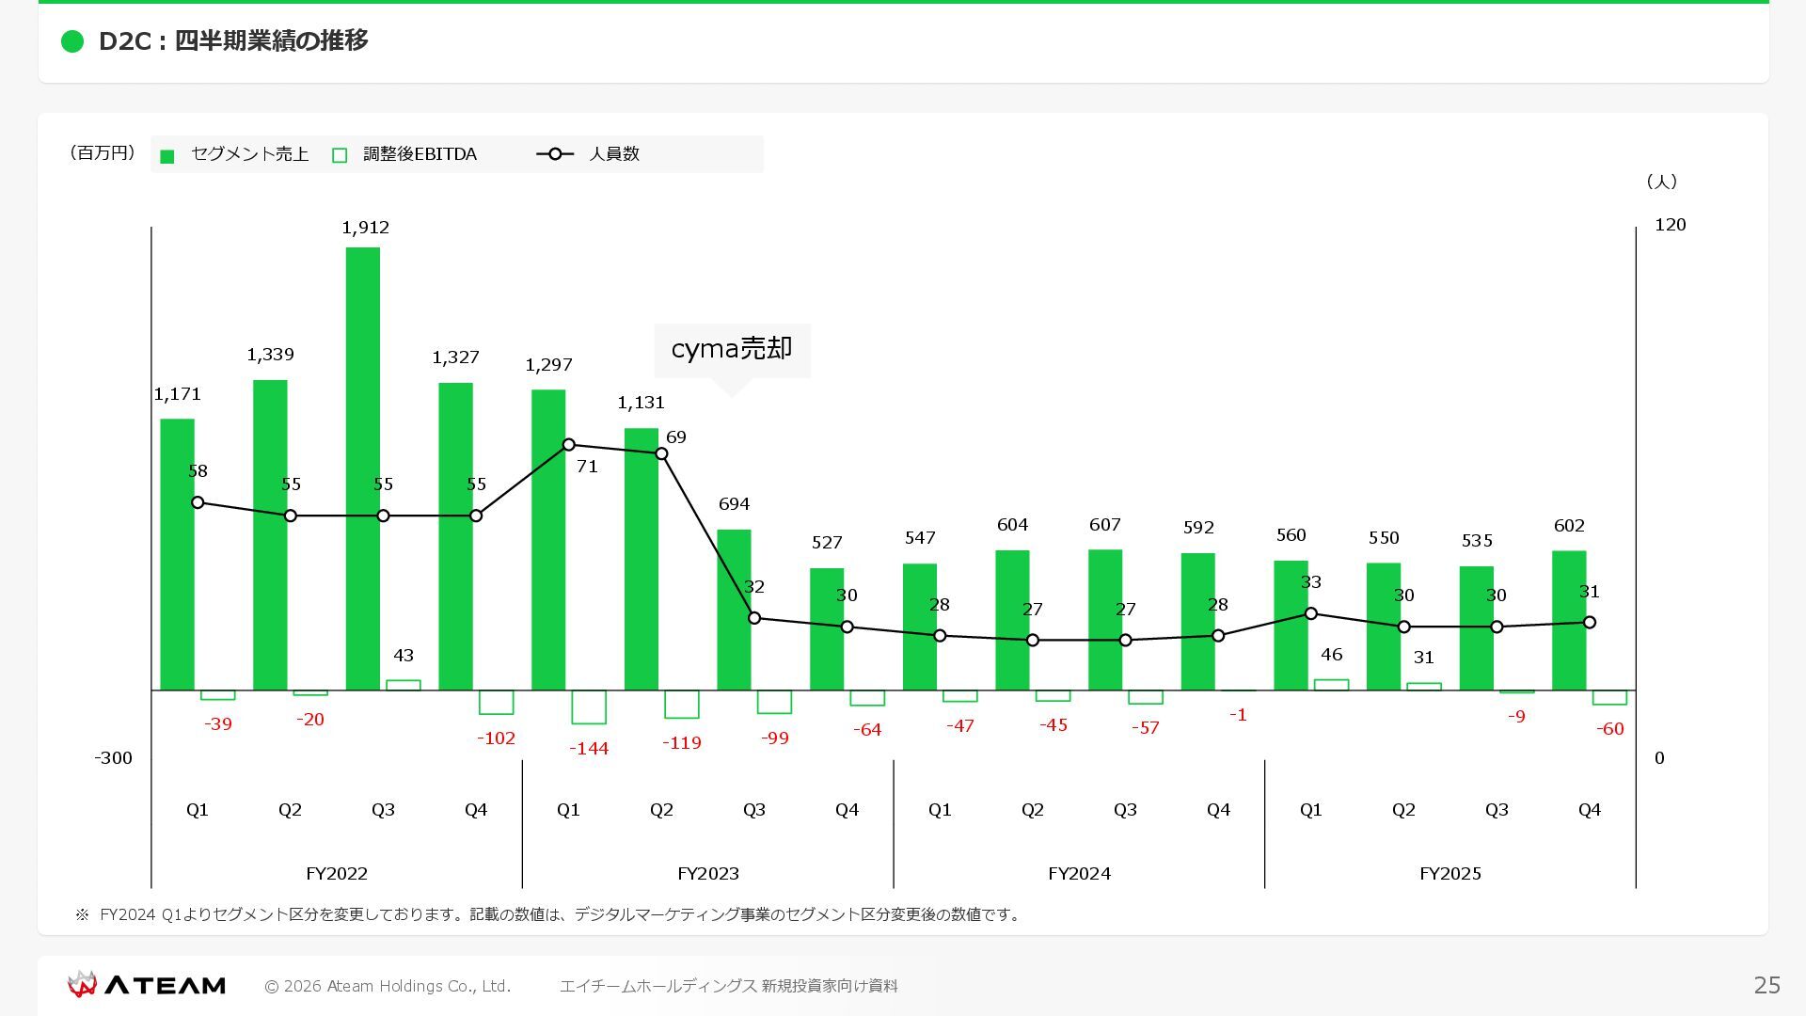The height and width of the screenshot is (1016, 1806).
Task: Click the headcount marker labeled 71
Action: click(569, 445)
